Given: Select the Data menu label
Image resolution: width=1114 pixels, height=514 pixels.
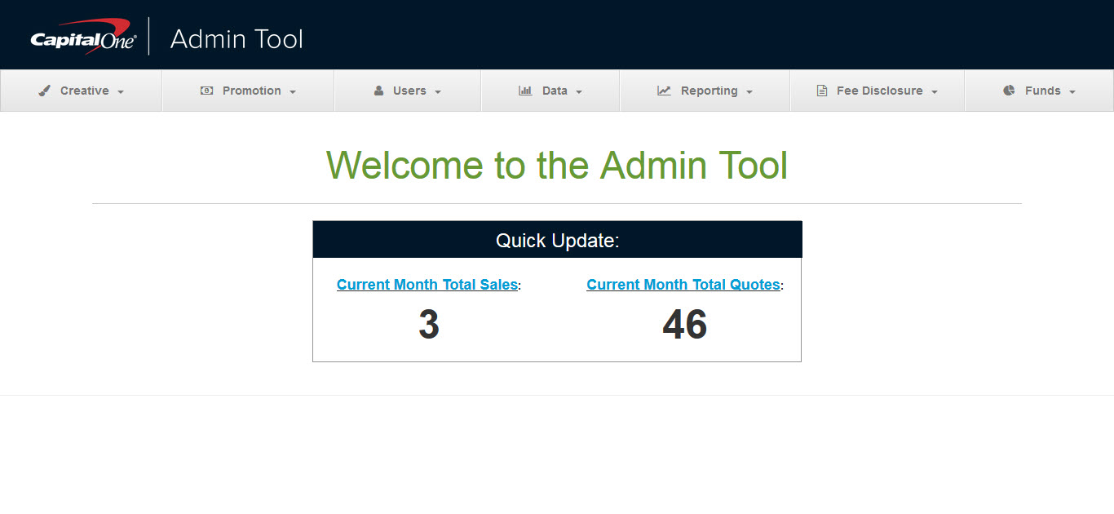Looking at the screenshot, I should (555, 91).
